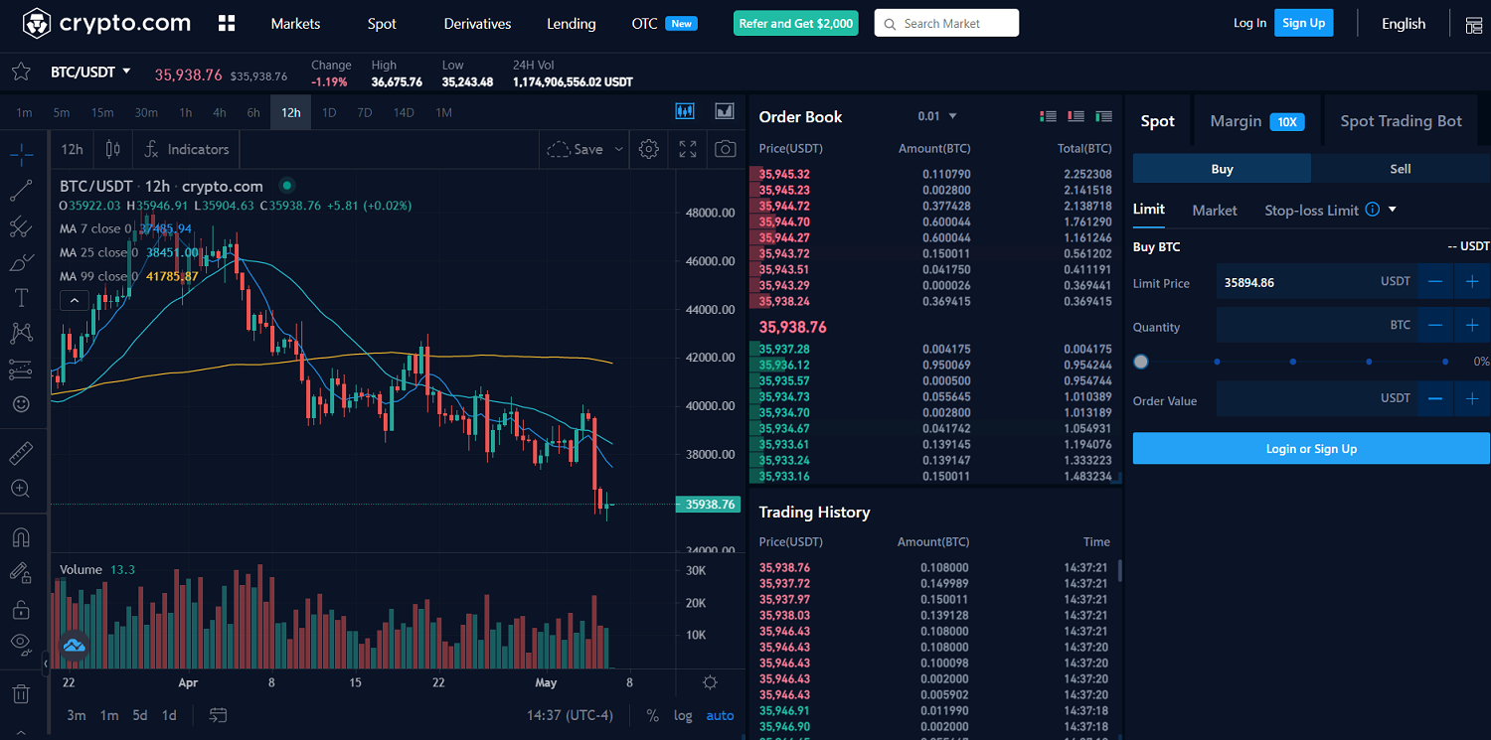Switch to the Margin 10X tab
The height and width of the screenshot is (740, 1491).
click(x=1256, y=121)
